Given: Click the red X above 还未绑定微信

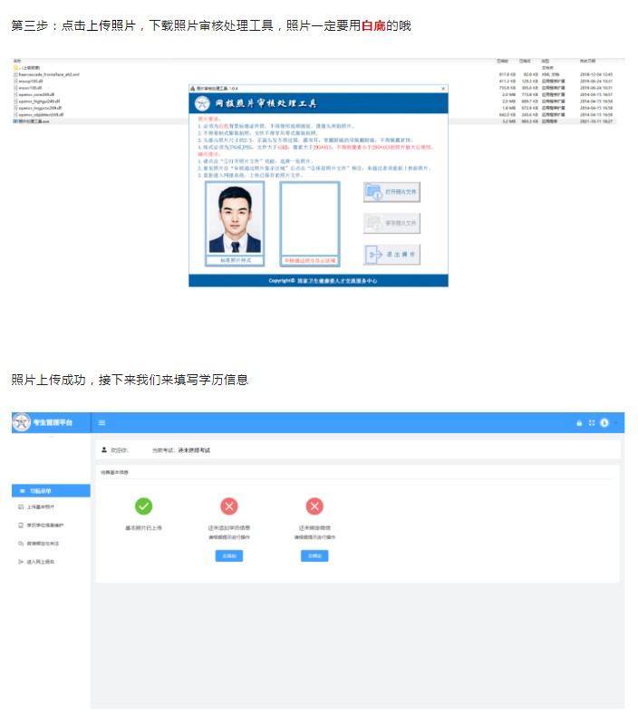Looking at the screenshot, I should click(x=314, y=507).
